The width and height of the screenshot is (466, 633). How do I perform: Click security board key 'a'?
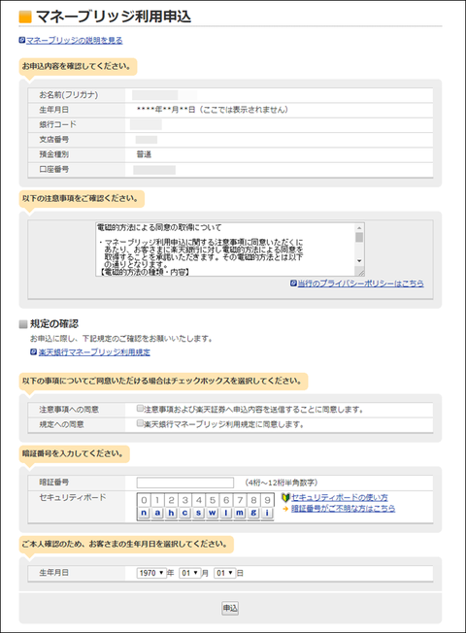157,513
